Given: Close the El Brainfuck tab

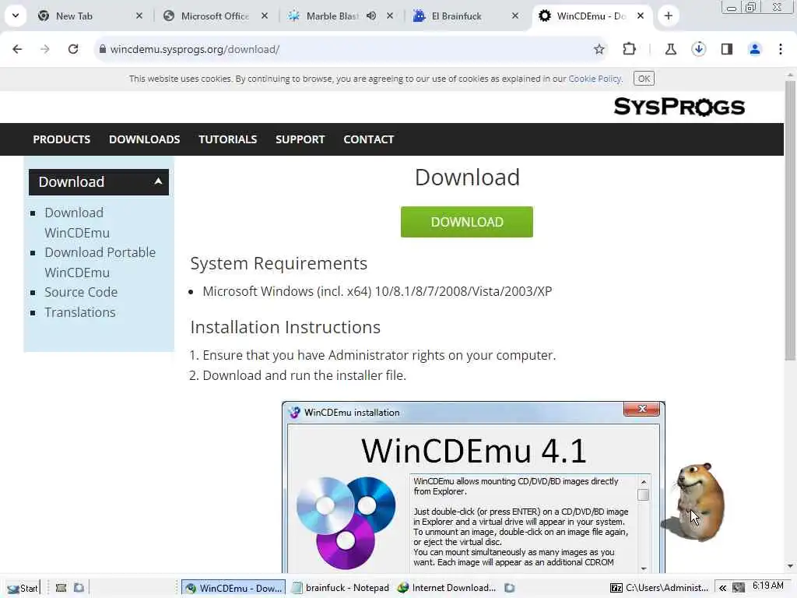Looking at the screenshot, I should [515, 16].
